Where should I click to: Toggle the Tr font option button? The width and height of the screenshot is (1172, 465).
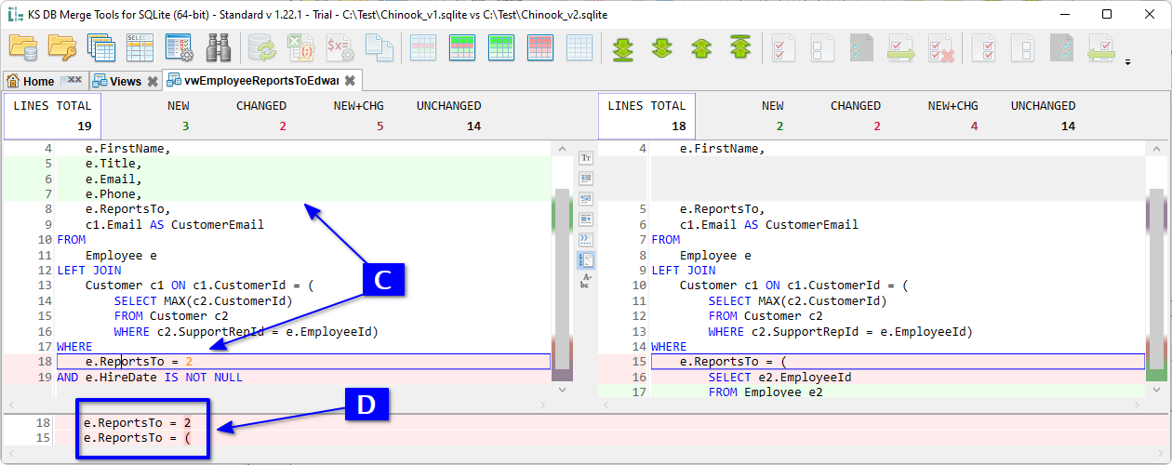pyautogui.click(x=586, y=158)
